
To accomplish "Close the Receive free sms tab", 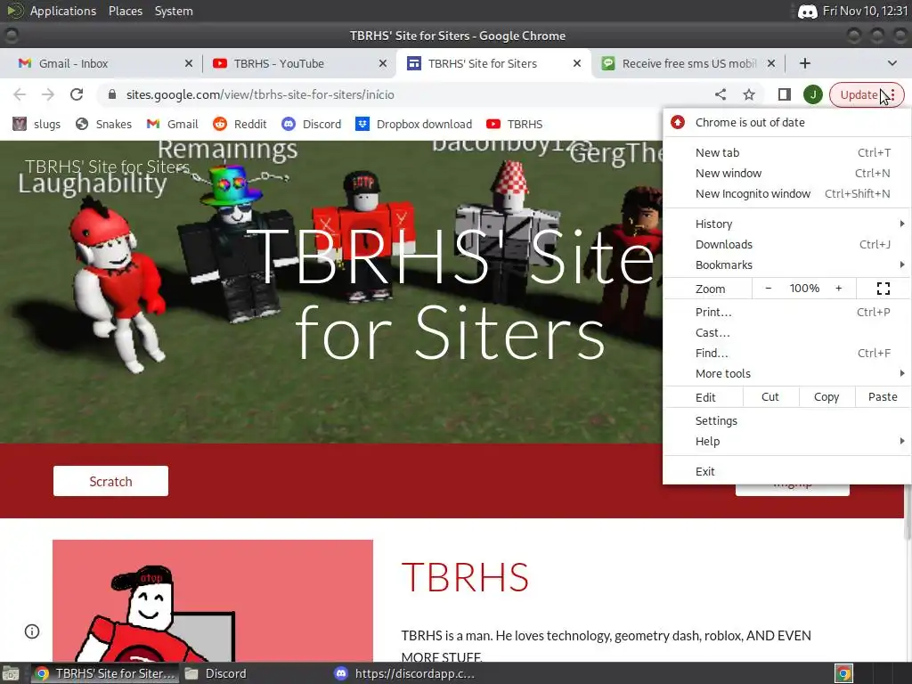I will pyautogui.click(x=771, y=63).
